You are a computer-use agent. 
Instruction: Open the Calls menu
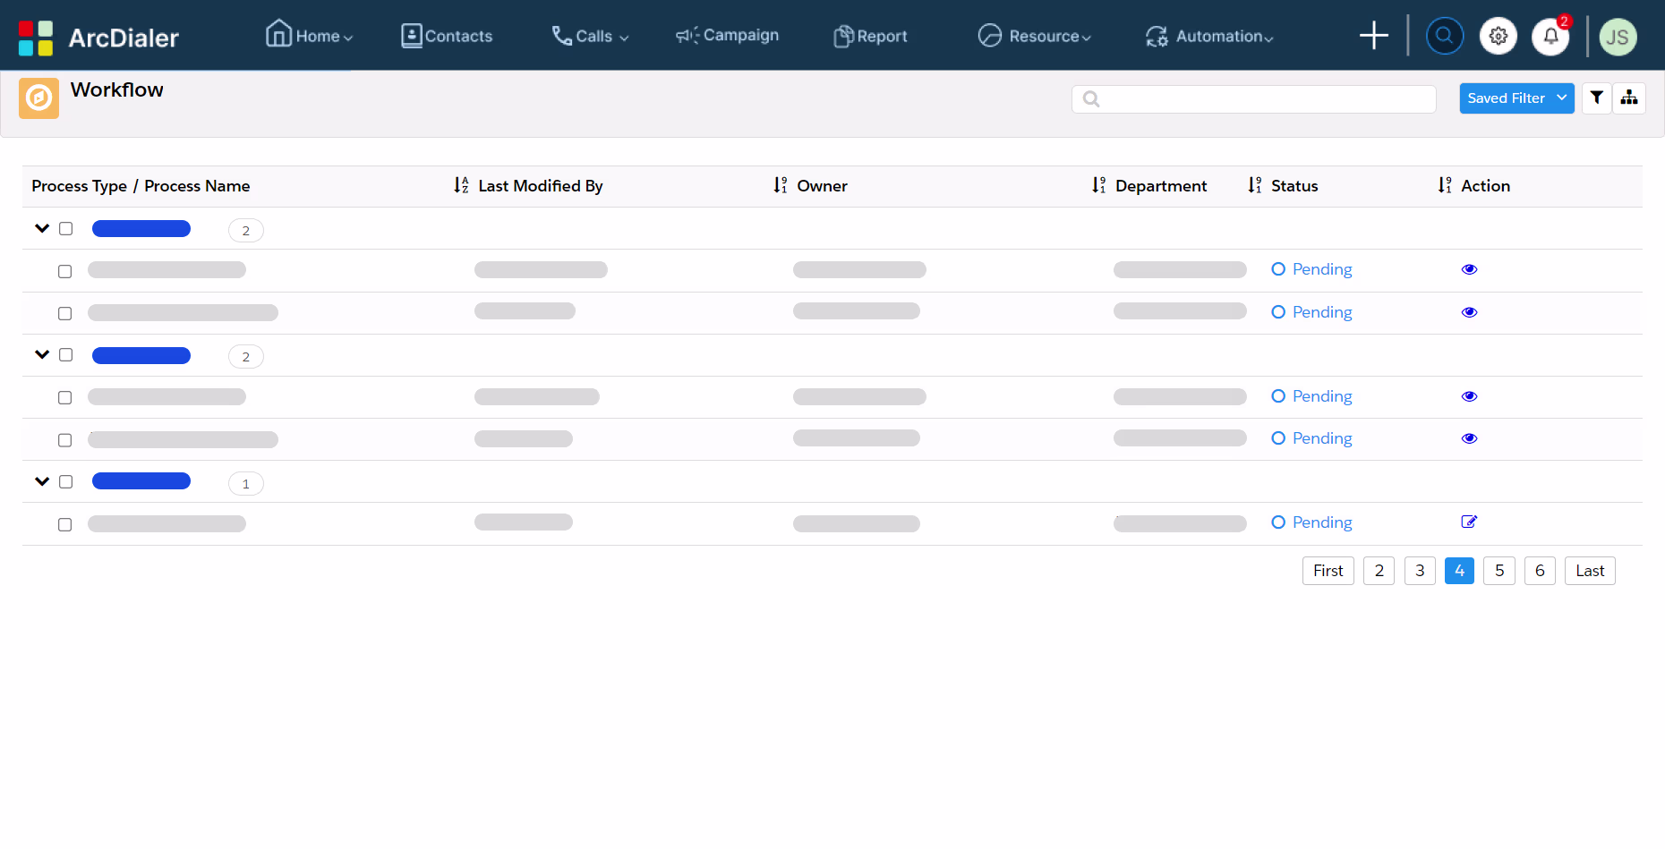(590, 36)
